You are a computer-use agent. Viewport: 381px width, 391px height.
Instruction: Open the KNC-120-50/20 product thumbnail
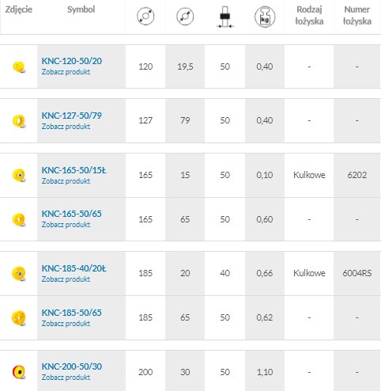pos(19,66)
